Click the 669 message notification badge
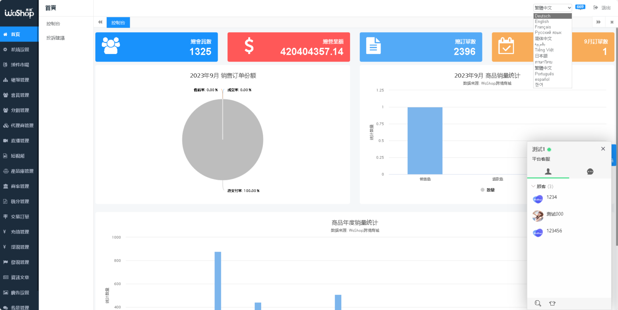This screenshot has width=618, height=310. click(580, 7)
